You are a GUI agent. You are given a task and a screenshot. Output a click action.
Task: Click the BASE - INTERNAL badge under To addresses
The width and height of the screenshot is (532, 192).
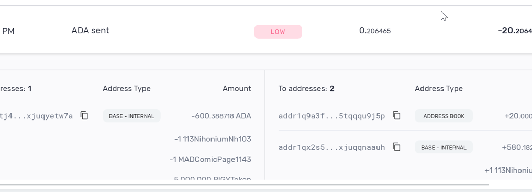coord(444,147)
